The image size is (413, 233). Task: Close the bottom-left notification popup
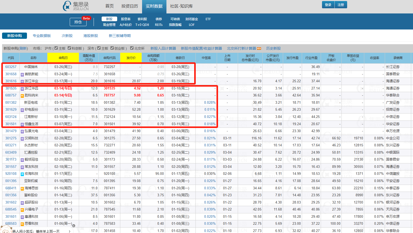coord(74,226)
